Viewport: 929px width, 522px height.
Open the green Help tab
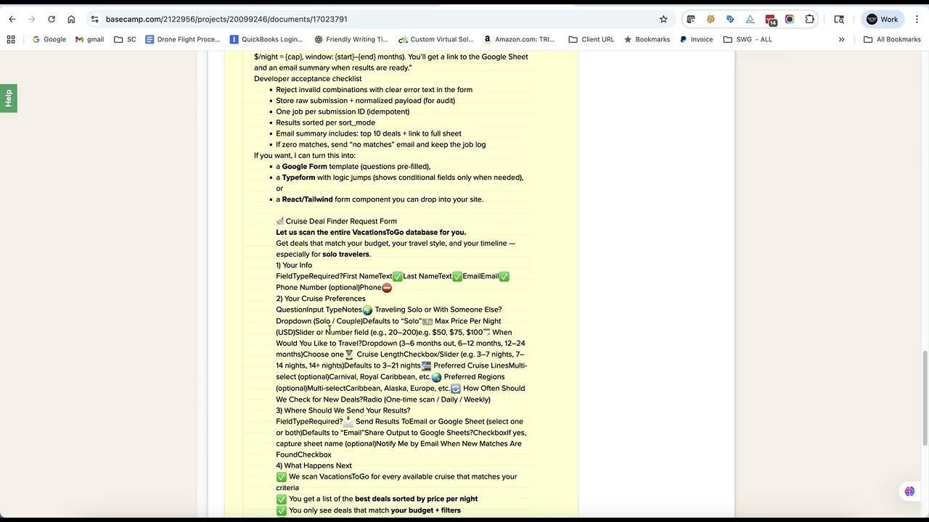8,99
